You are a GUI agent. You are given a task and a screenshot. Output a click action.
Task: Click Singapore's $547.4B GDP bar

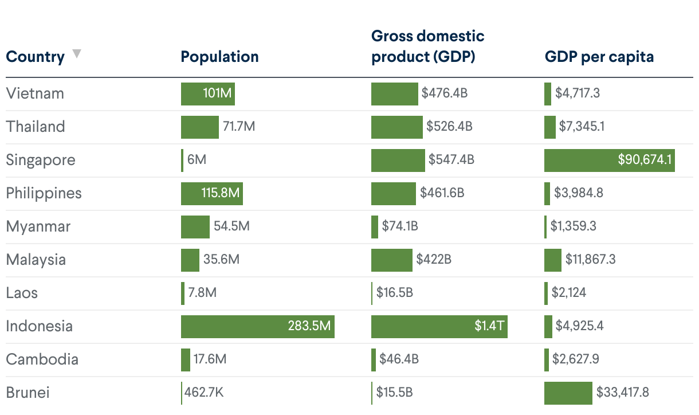tap(398, 160)
